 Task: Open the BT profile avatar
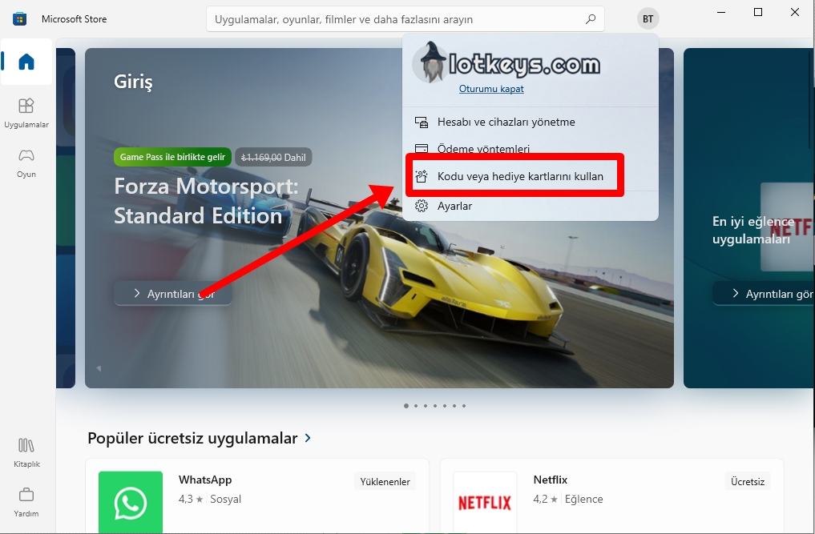click(648, 19)
